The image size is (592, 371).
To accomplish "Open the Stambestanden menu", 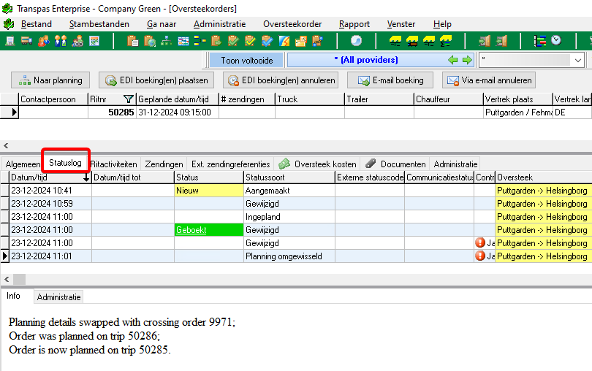I will [x=99, y=24].
